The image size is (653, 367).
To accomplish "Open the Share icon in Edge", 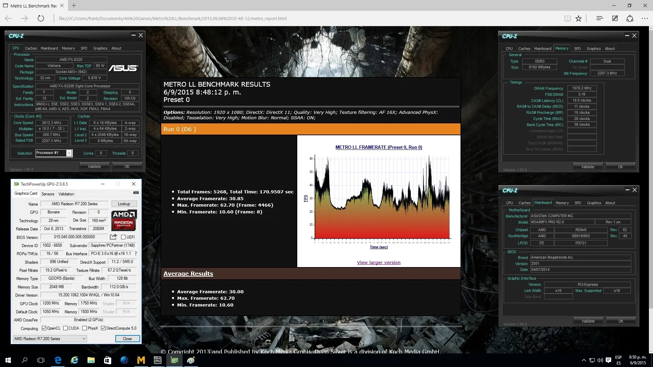I will coord(630,18).
